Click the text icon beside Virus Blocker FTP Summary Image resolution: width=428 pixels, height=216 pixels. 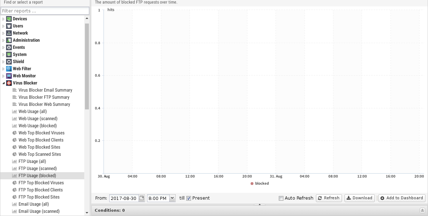(15, 97)
